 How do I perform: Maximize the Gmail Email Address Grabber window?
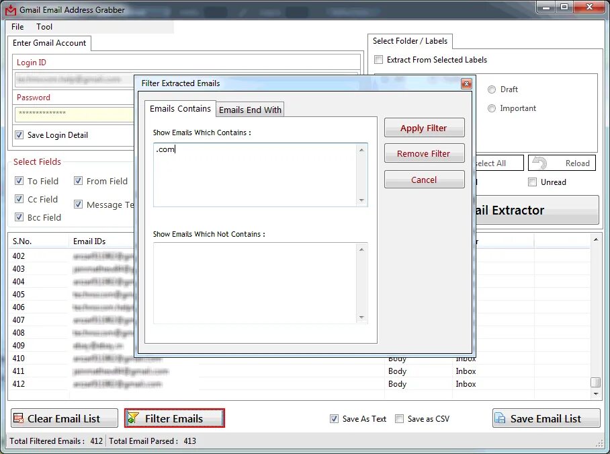point(564,7)
